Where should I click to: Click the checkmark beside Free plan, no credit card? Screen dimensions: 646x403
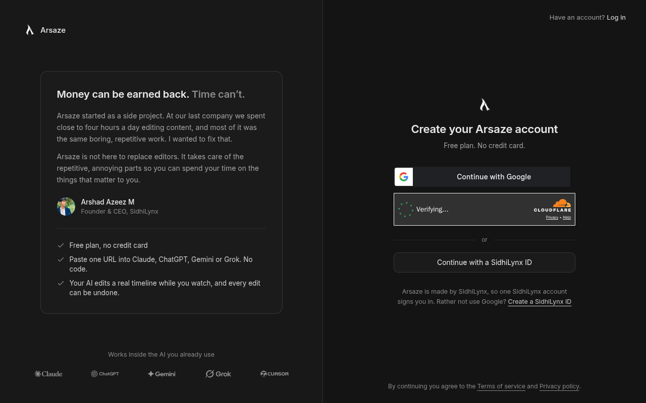(x=61, y=245)
